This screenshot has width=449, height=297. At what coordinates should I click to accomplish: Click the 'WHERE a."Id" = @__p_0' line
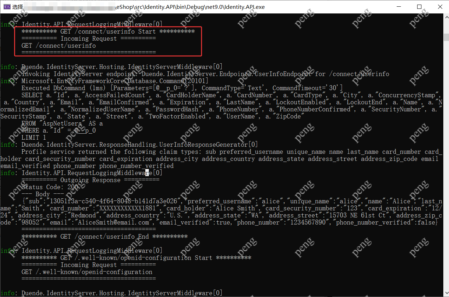[59, 130]
